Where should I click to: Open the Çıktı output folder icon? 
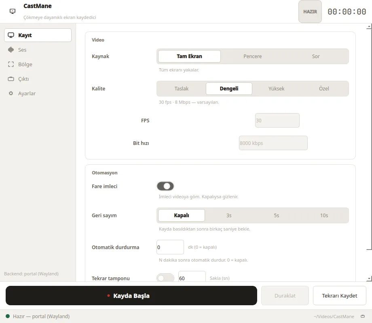11,79
